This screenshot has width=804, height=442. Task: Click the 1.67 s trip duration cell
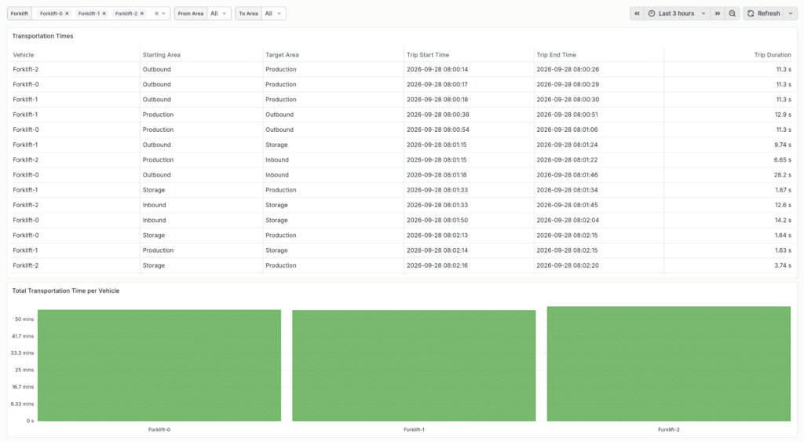click(783, 190)
